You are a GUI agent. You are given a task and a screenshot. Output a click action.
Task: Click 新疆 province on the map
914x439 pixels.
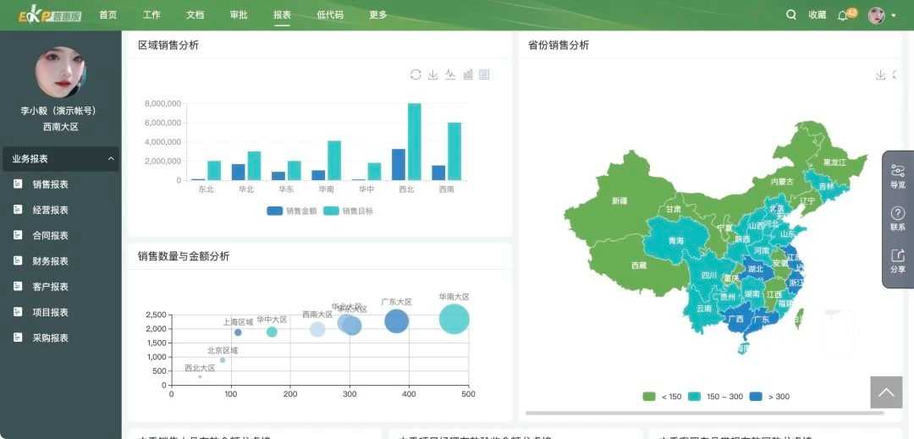(619, 200)
